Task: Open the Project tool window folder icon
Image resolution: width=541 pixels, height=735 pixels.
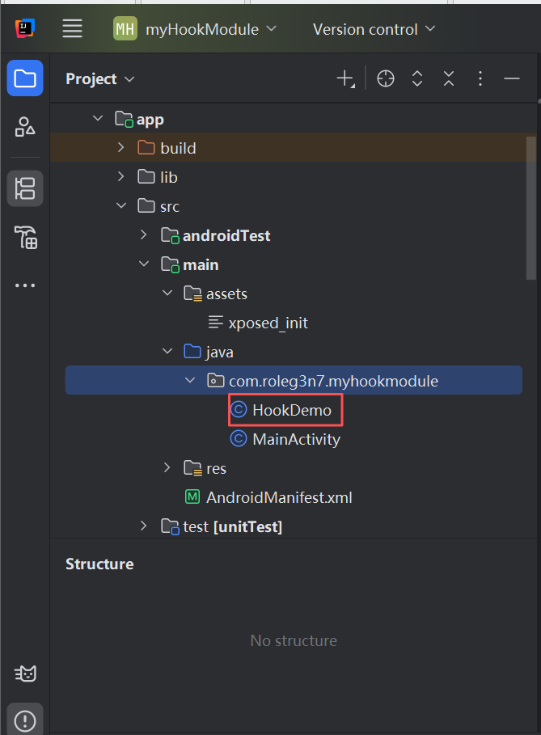Action: click(25, 78)
